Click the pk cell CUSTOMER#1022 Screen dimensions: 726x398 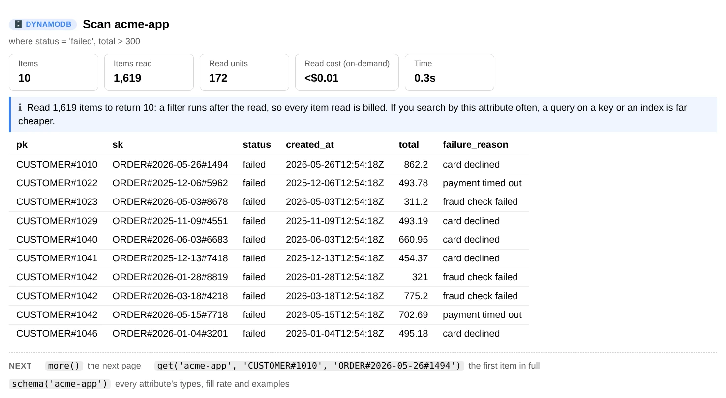57,183
